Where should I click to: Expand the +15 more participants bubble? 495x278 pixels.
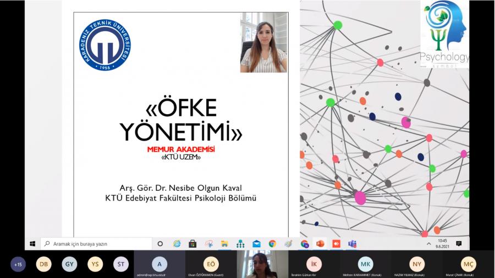[18, 264]
